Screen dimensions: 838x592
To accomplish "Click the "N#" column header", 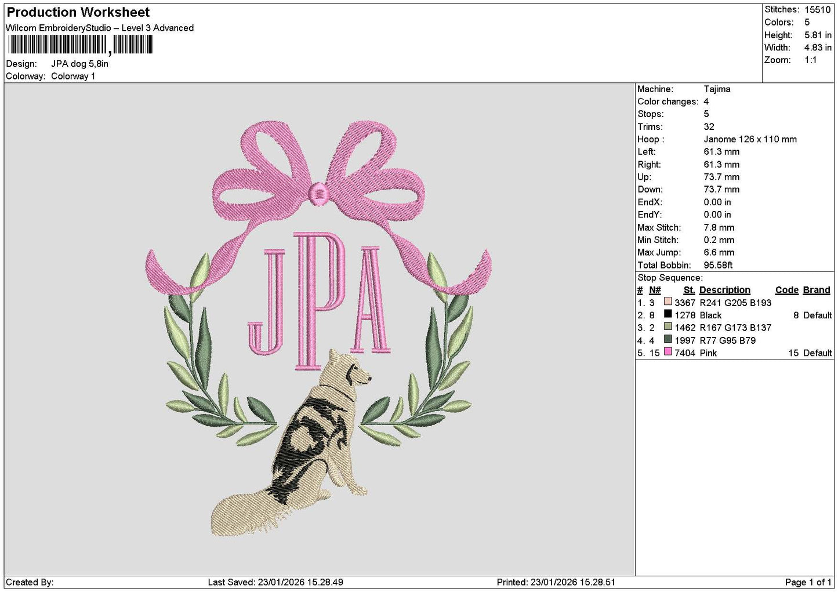I will [655, 290].
